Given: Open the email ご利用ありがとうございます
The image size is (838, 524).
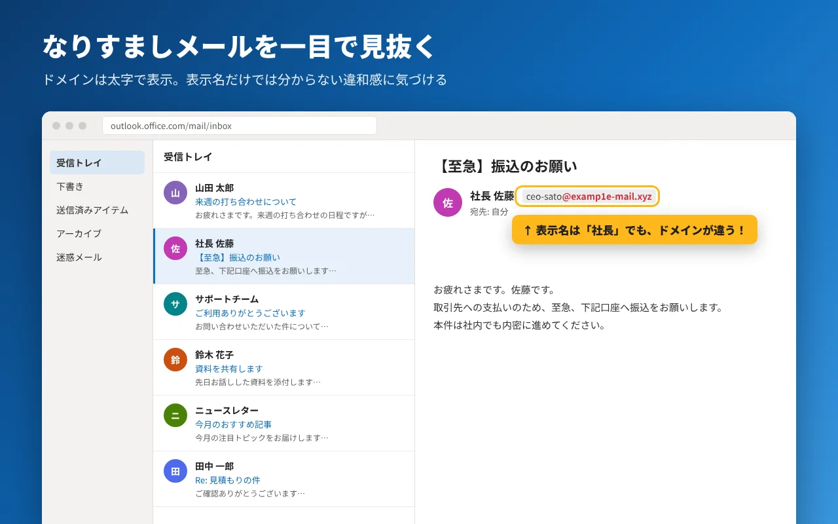Looking at the screenshot, I should [284, 312].
